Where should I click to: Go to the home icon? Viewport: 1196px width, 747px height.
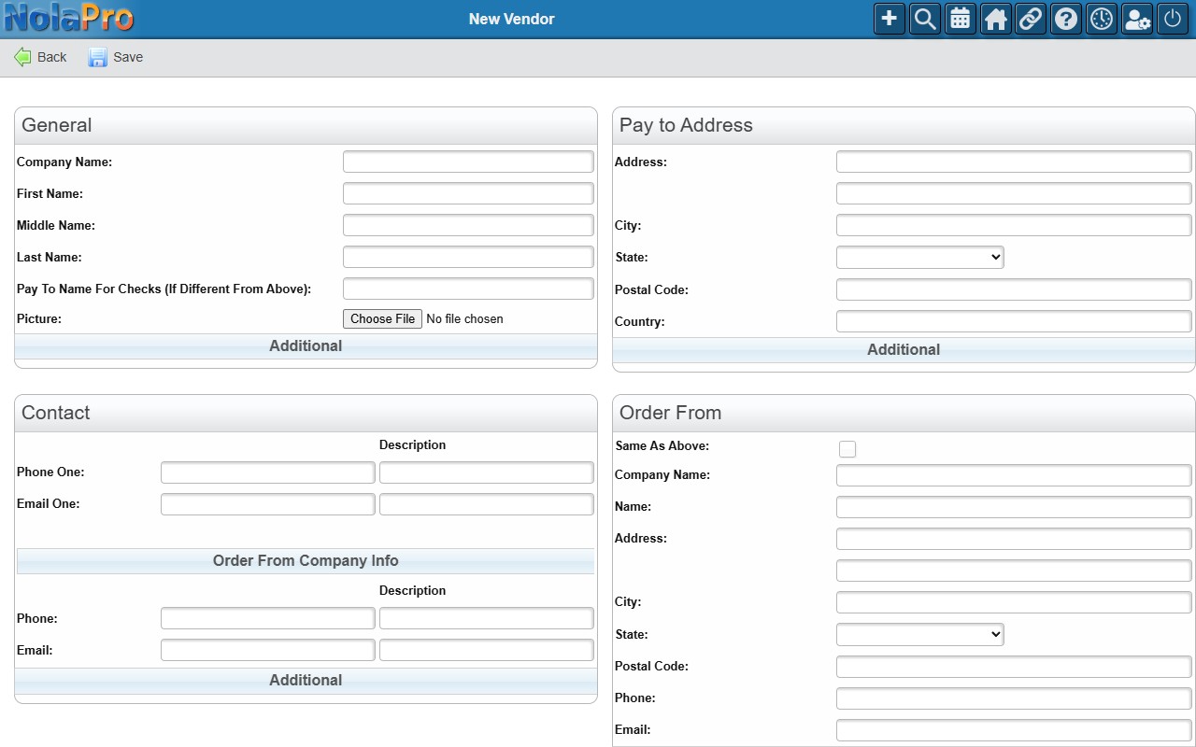click(996, 19)
